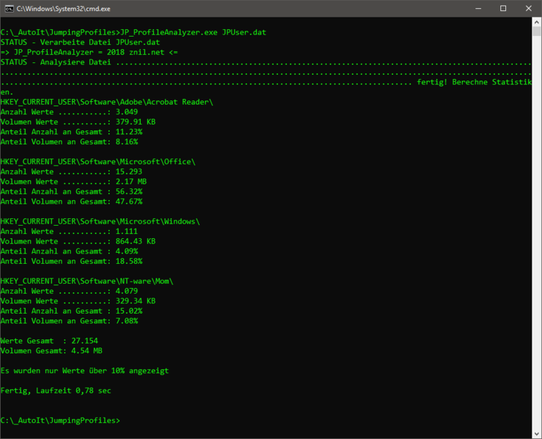Click the Microsoft\Office registry key line
The height and width of the screenshot is (439, 542).
coord(98,161)
